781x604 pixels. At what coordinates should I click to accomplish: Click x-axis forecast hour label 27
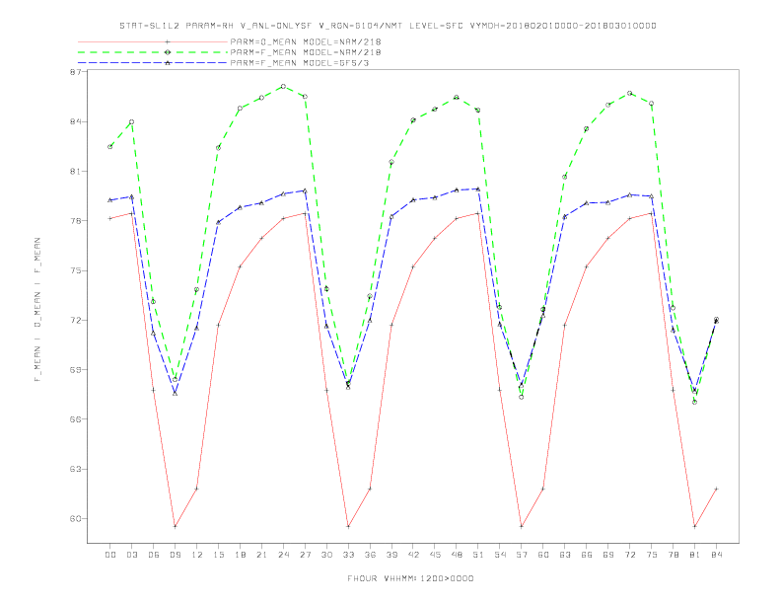coord(305,555)
